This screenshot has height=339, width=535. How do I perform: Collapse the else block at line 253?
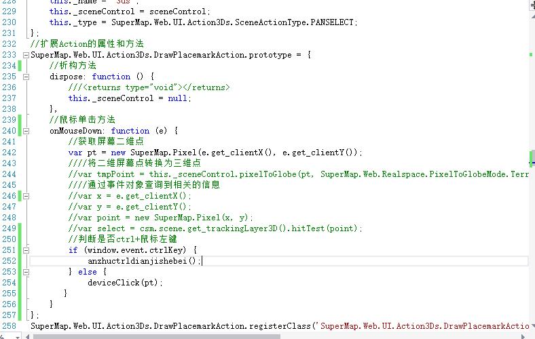point(26,273)
